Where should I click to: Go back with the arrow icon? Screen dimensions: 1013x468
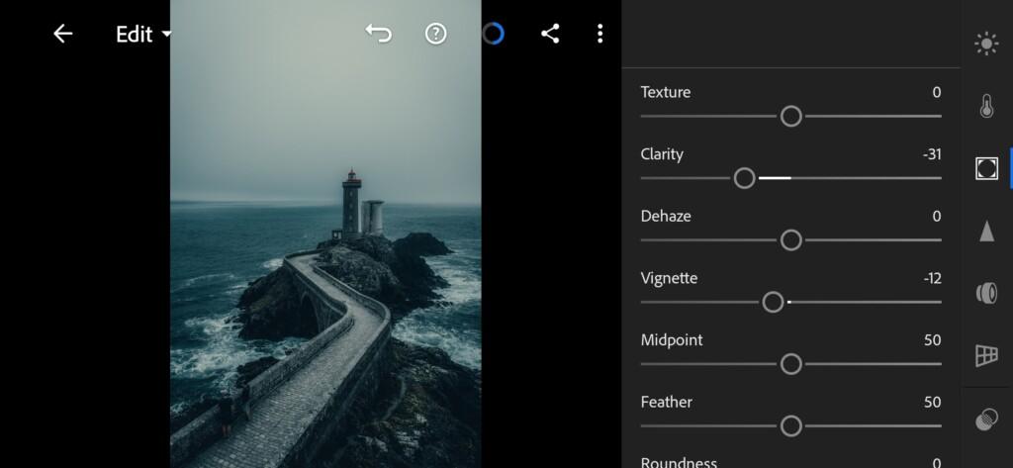coord(62,34)
